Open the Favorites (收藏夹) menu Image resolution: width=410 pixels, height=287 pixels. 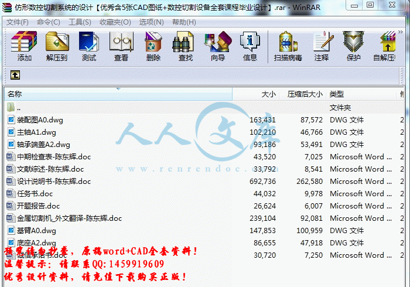(x=115, y=22)
